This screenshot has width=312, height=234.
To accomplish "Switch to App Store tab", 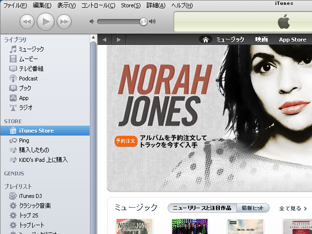I will tap(292, 39).
